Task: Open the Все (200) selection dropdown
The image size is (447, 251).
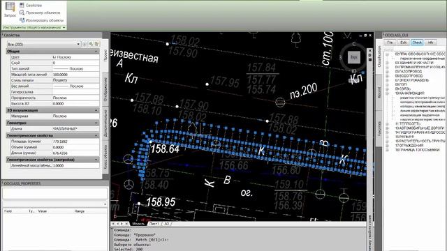Action: point(43,44)
